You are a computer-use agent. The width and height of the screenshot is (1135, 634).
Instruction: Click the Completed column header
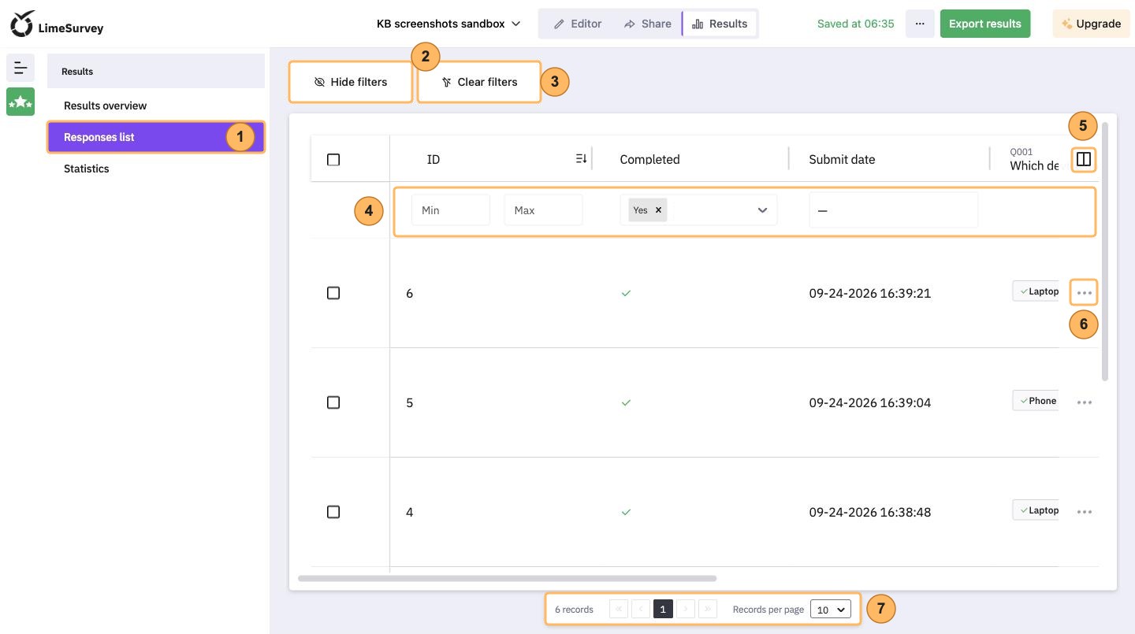[649, 159]
